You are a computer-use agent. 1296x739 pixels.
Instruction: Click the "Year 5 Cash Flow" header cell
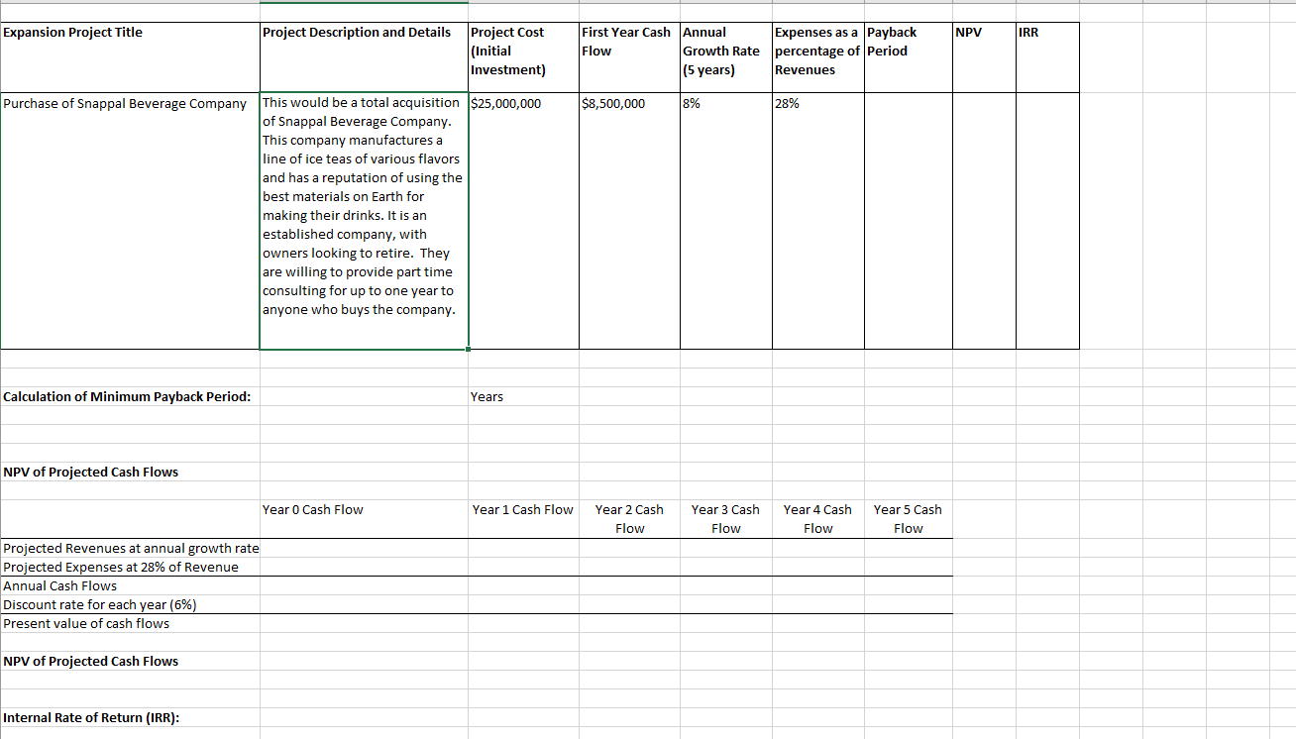(907, 519)
